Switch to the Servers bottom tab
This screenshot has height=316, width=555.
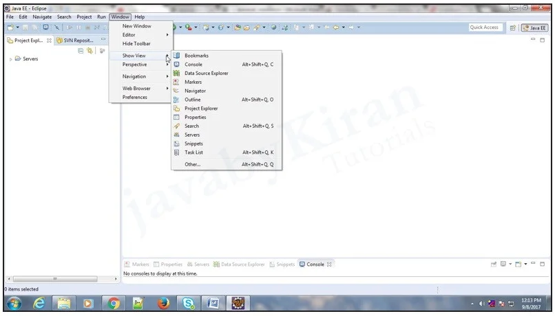tap(198, 264)
